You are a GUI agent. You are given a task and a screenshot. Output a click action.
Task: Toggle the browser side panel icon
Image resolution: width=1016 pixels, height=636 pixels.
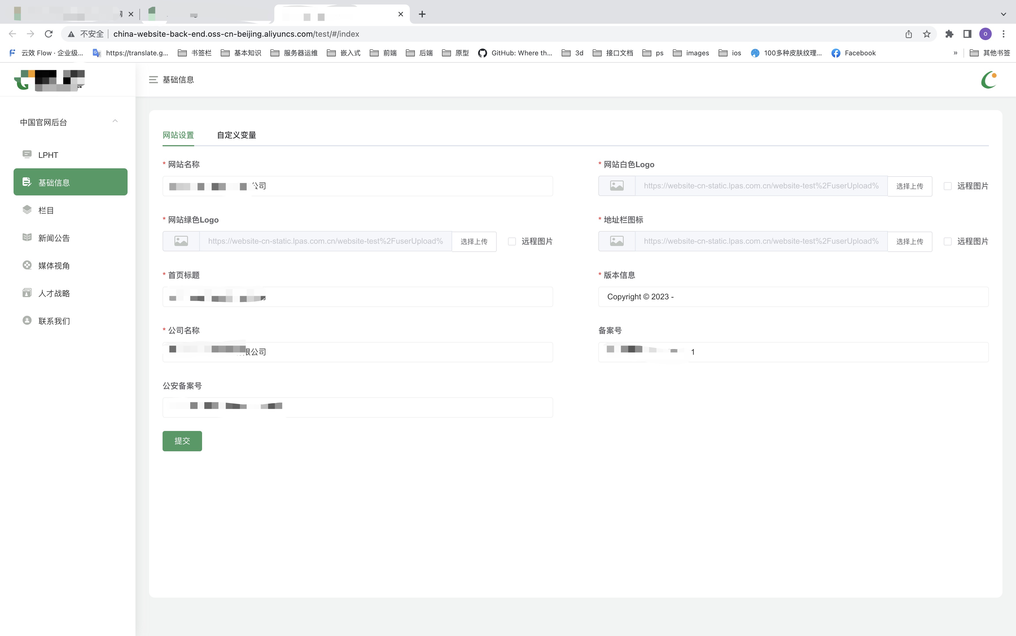(x=967, y=34)
